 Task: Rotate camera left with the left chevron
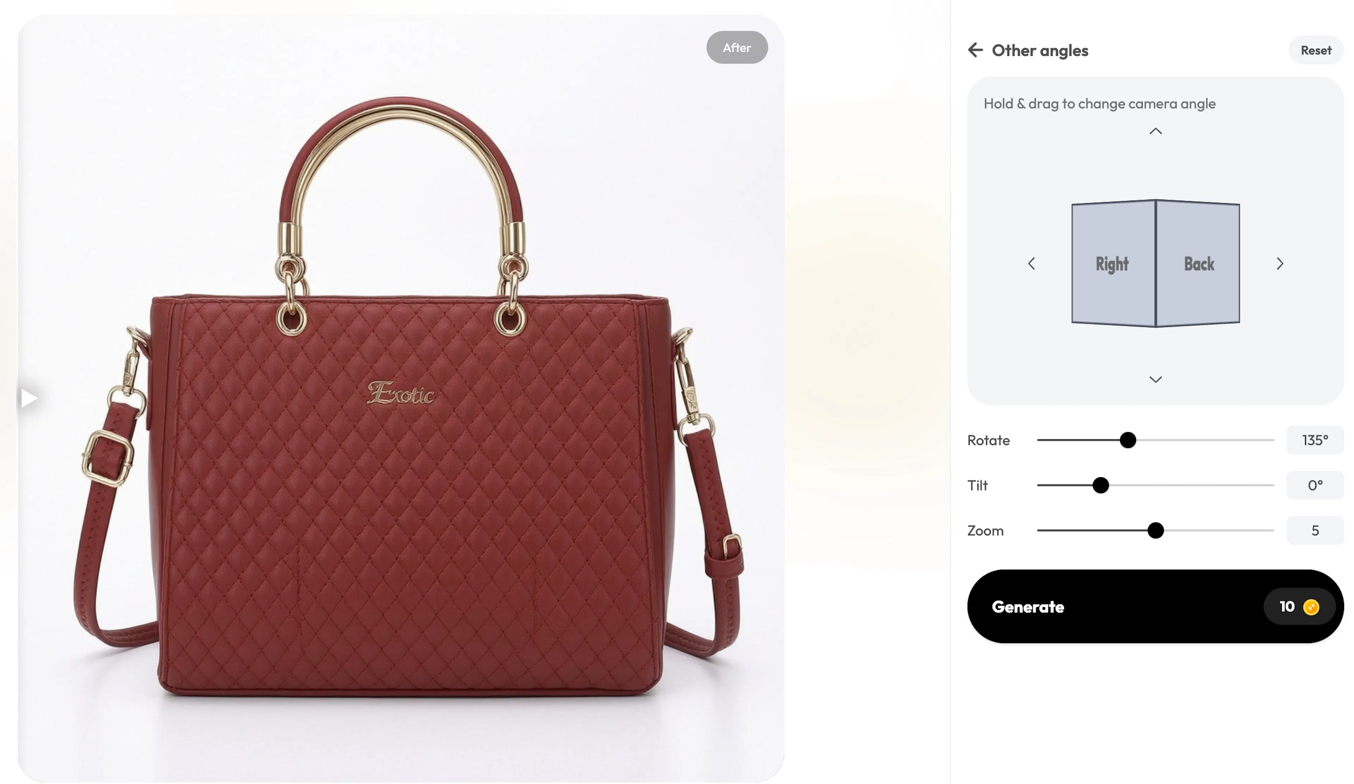(1031, 264)
